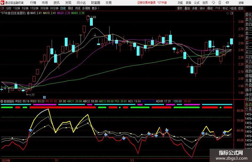Open the F10 company info button

click(x=218, y=8)
